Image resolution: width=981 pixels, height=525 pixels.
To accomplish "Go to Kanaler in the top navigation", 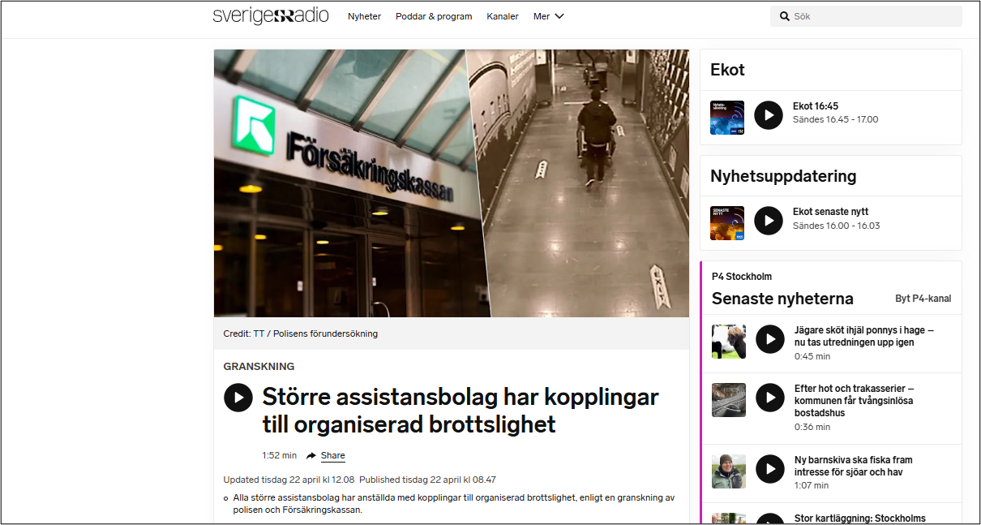I will click(503, 16).
